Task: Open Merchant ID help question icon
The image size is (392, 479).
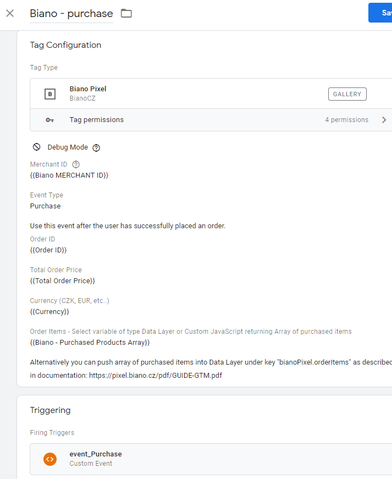Action: (76, 164)
